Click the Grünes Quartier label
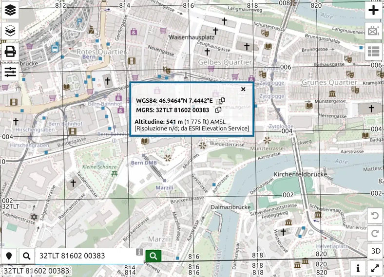 329,82
